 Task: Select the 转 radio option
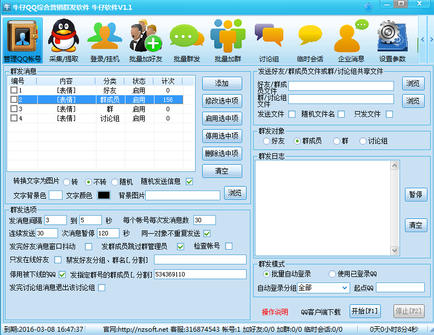pyautogui.click(x=66, y=182)
